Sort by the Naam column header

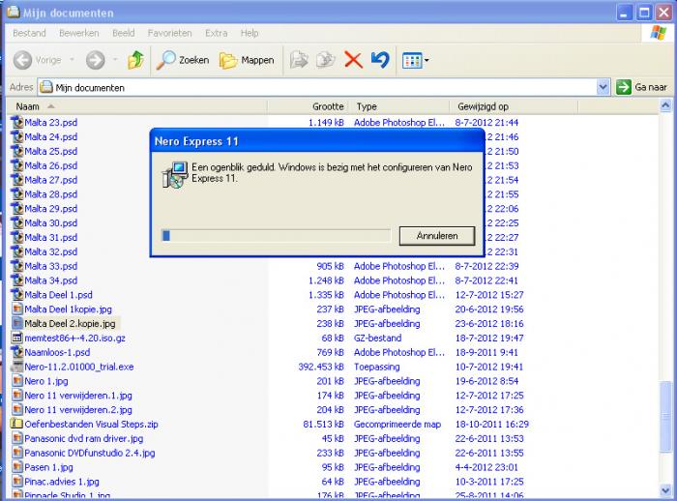tap(137, 106)
